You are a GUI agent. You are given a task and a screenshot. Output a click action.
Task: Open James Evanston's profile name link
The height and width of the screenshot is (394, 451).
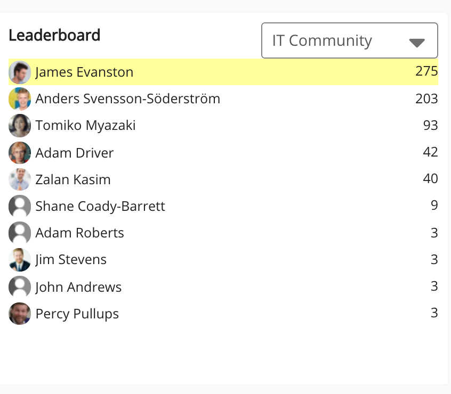(x=84, y=72)
